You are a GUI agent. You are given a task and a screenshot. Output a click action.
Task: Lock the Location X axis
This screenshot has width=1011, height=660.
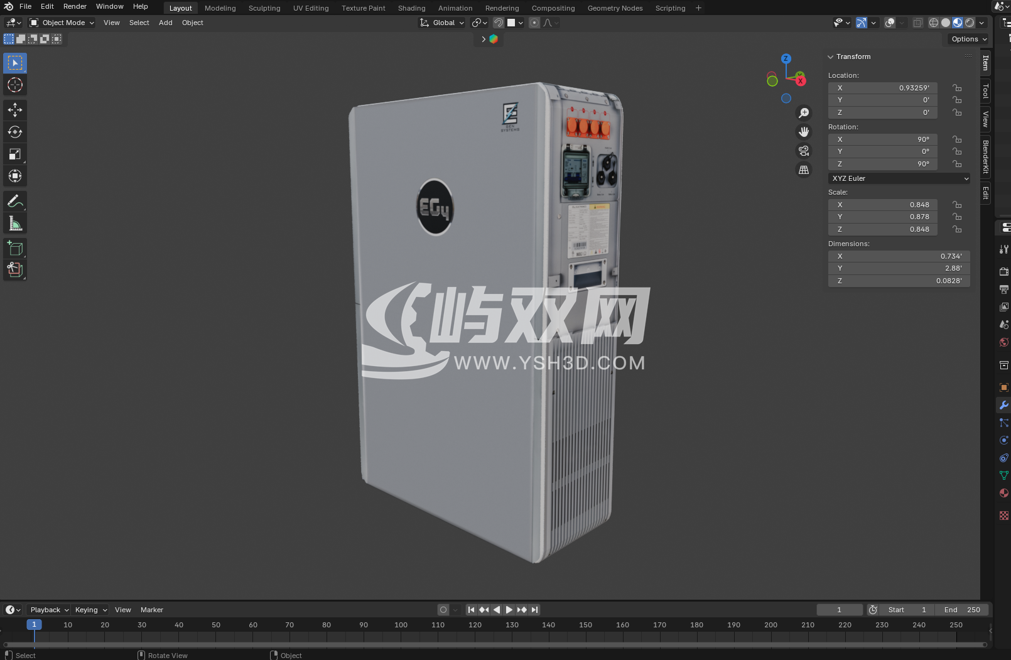point(957,88)
